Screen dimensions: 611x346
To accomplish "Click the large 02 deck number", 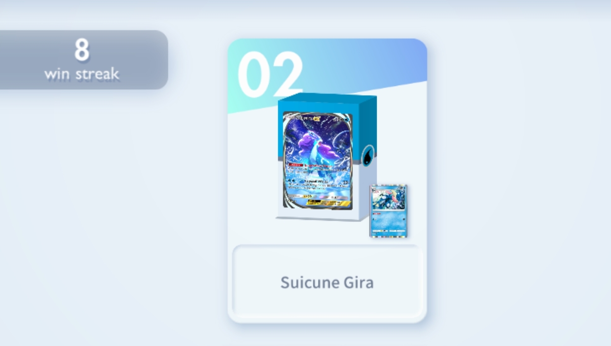I will (x=270, y=74).
